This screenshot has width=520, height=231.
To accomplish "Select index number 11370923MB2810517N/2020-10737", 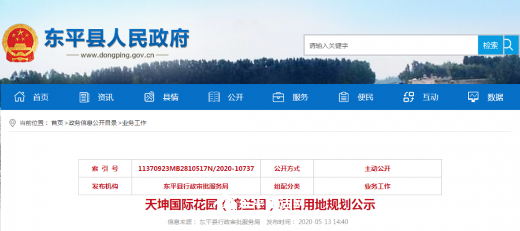I will pos(196,169).
